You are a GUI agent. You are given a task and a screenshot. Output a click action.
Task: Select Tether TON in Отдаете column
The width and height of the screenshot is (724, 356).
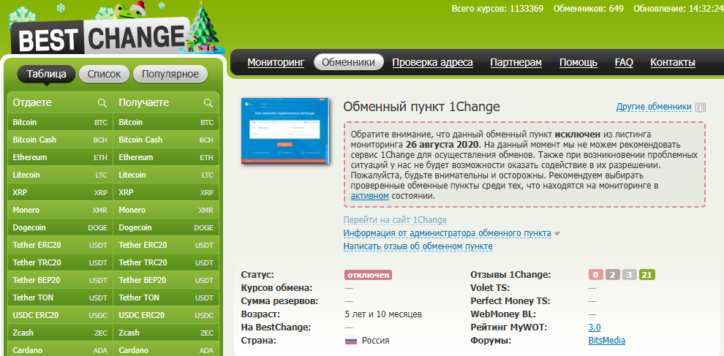[x=60, y=298]
